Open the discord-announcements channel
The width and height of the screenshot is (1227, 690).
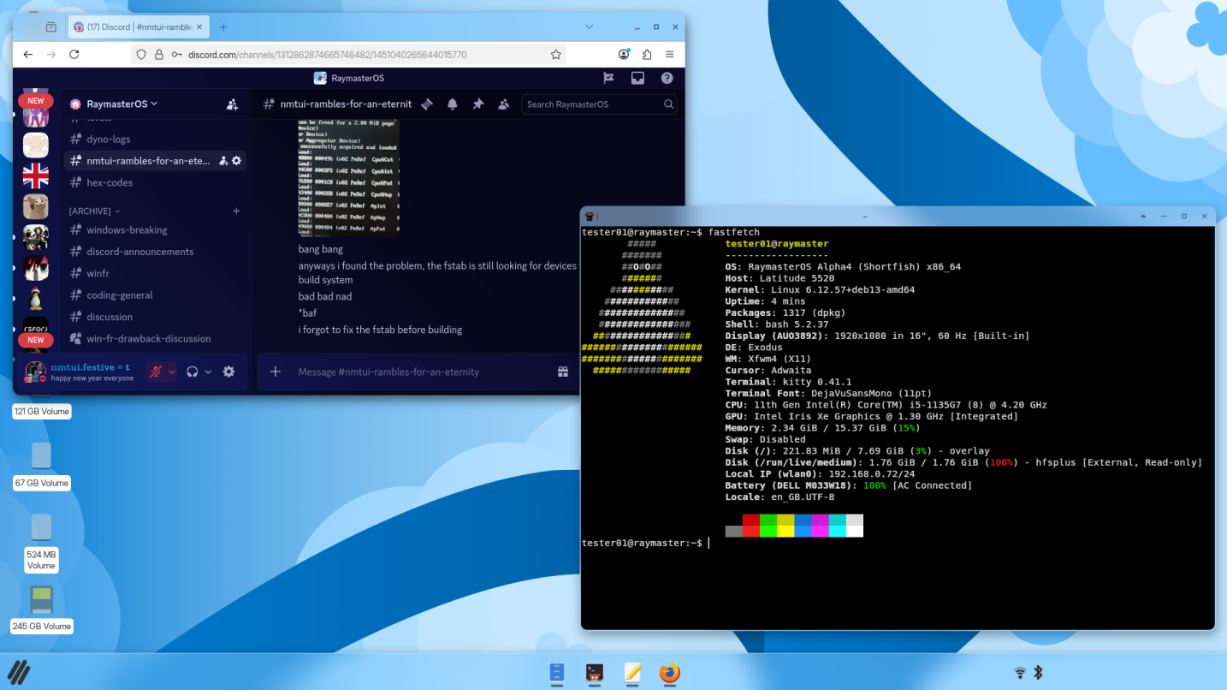click(x=155, y=252)
